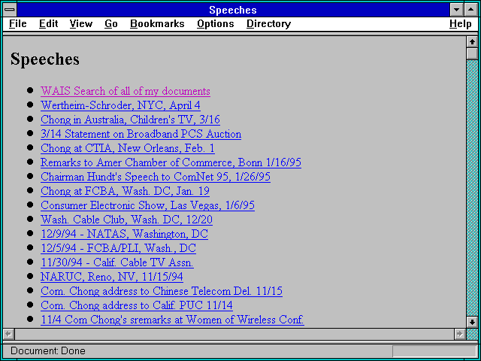
Task: Click the Speeches page heading
Action: click(45, 59)
